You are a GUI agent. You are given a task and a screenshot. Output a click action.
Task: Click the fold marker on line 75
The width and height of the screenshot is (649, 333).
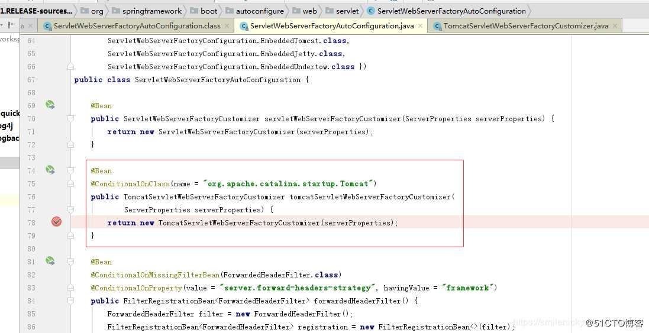click(x=71, y=183)
